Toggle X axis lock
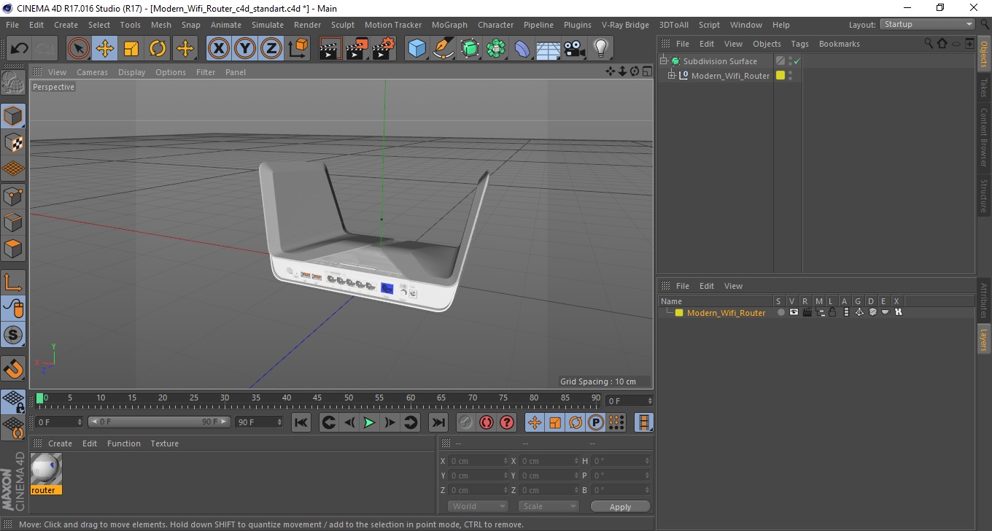Screen dimensions: 992x531 pos(218,49)
